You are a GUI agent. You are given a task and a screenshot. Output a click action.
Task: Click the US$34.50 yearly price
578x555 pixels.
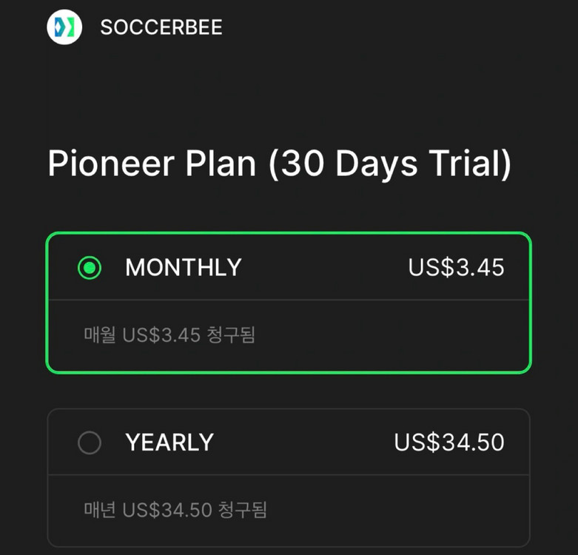[449, 443]
